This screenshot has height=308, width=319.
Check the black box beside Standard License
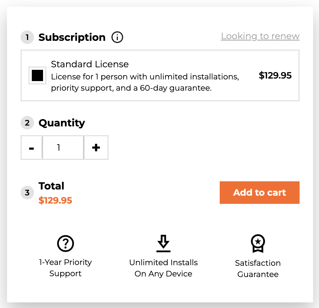[x=37, y=75]
